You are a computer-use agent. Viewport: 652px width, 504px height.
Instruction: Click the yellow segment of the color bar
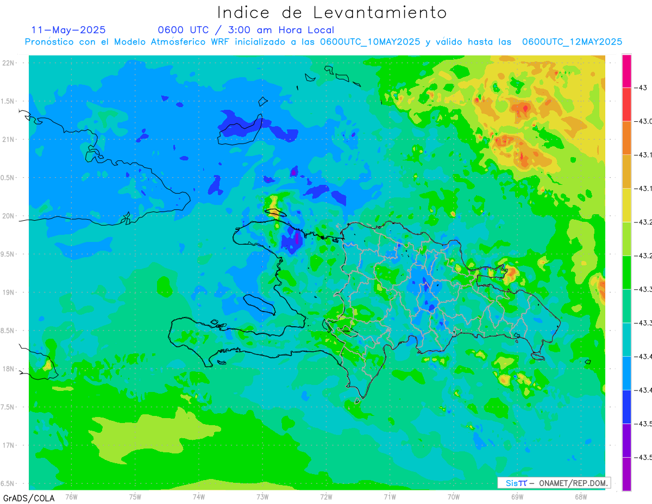point(626,205)
